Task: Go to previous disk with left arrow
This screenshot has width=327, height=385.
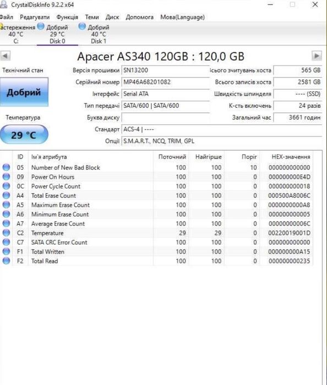Action: [6, 56]
